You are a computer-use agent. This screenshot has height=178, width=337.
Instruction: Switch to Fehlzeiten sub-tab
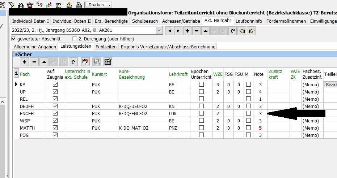(x=106, y=47)
